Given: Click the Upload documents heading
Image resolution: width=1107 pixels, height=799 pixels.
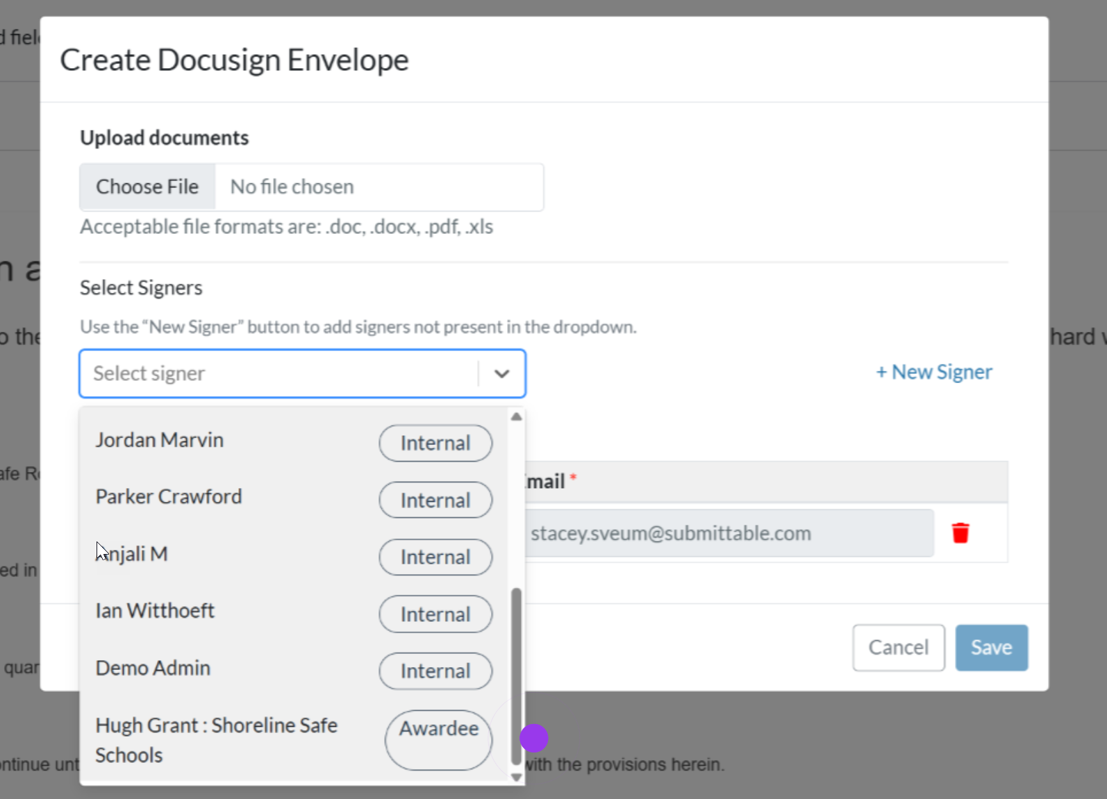Looking at the screenshot, I should tap(164, 137).
